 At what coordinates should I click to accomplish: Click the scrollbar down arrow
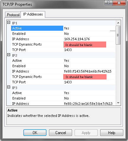point(118,103)
